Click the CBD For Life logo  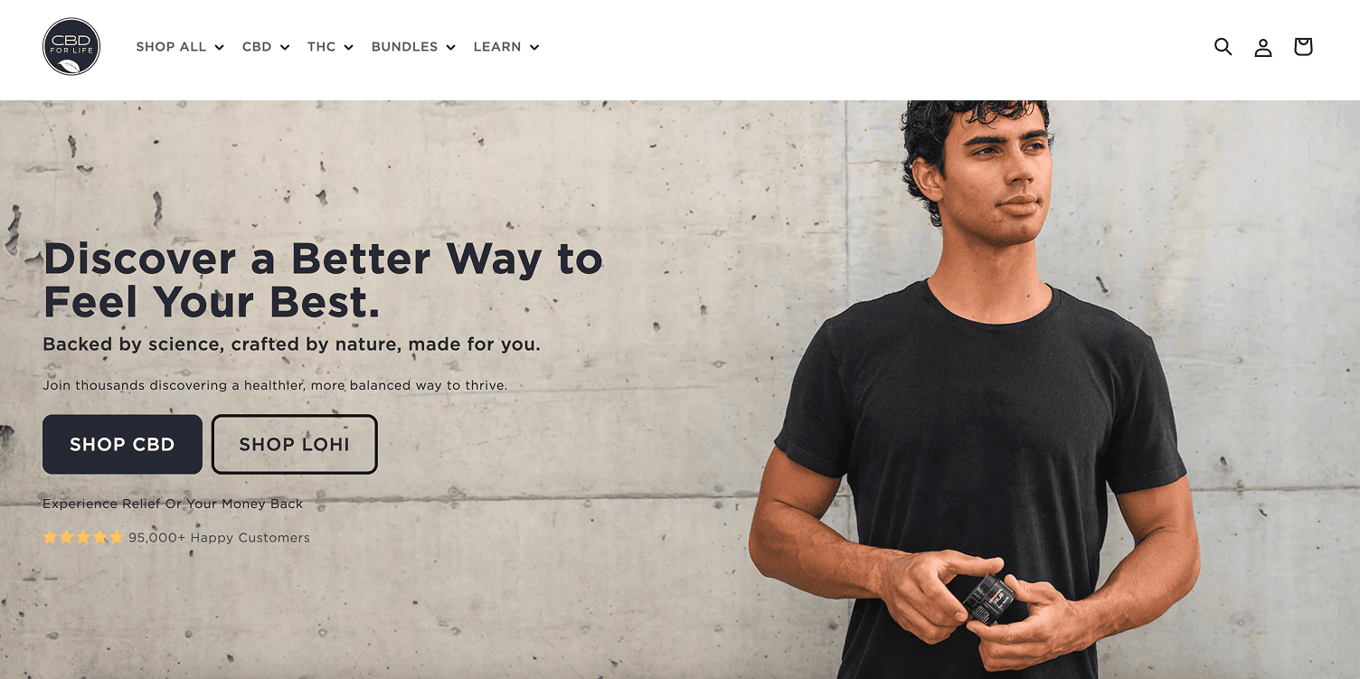[x=71, y=47]
